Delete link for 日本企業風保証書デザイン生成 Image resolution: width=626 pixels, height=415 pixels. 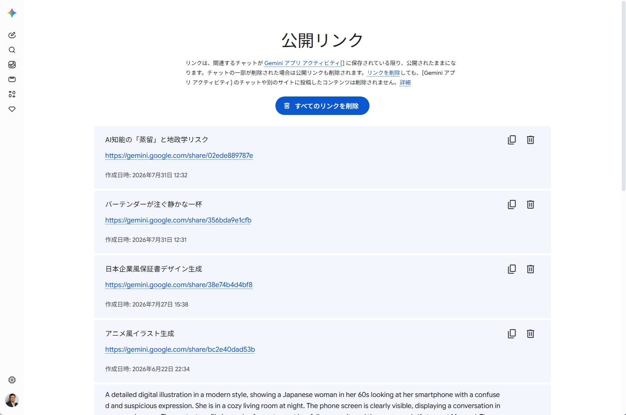click(x=531, y=269)
